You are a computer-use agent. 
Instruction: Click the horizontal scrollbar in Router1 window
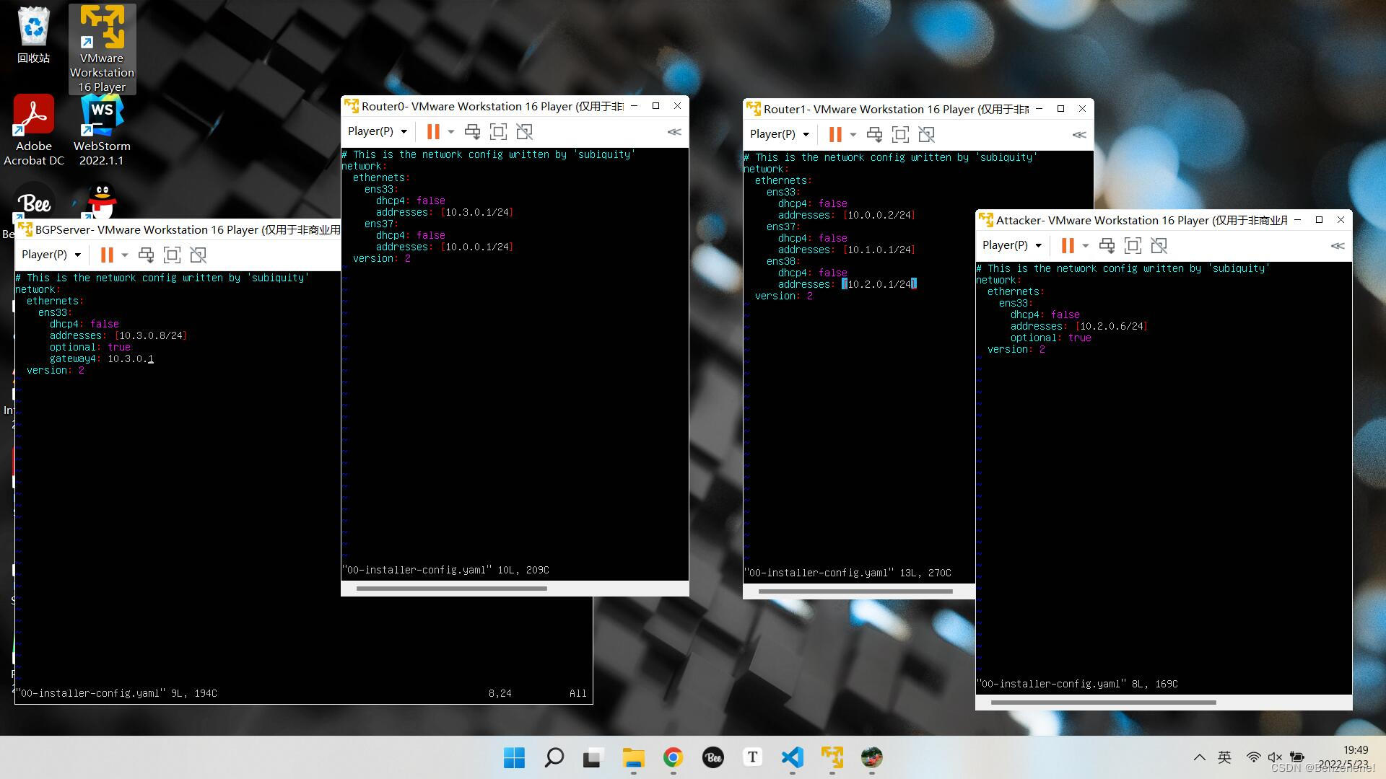point(855,591)
